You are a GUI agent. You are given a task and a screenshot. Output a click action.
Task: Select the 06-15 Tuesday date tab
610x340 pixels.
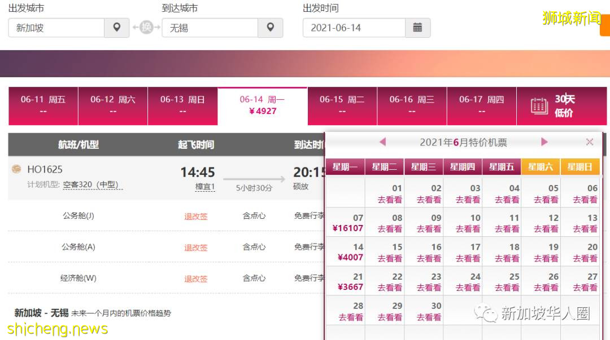coord(342,105)
